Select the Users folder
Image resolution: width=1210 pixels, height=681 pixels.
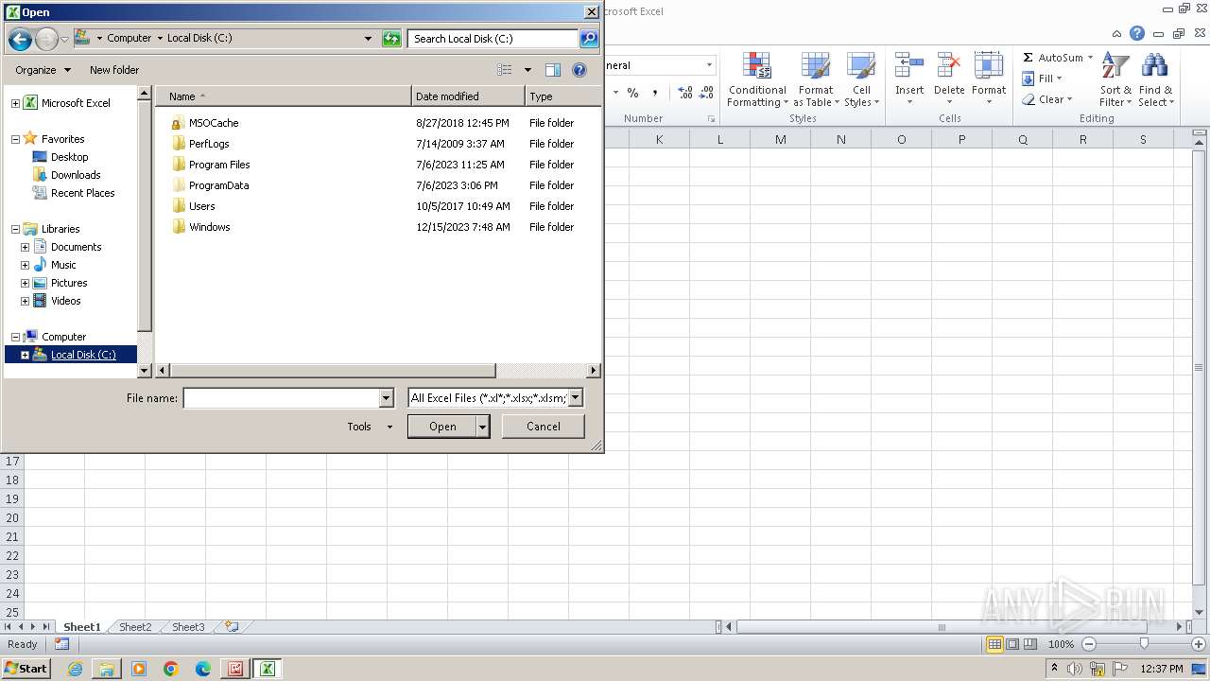tap(202, 206)
